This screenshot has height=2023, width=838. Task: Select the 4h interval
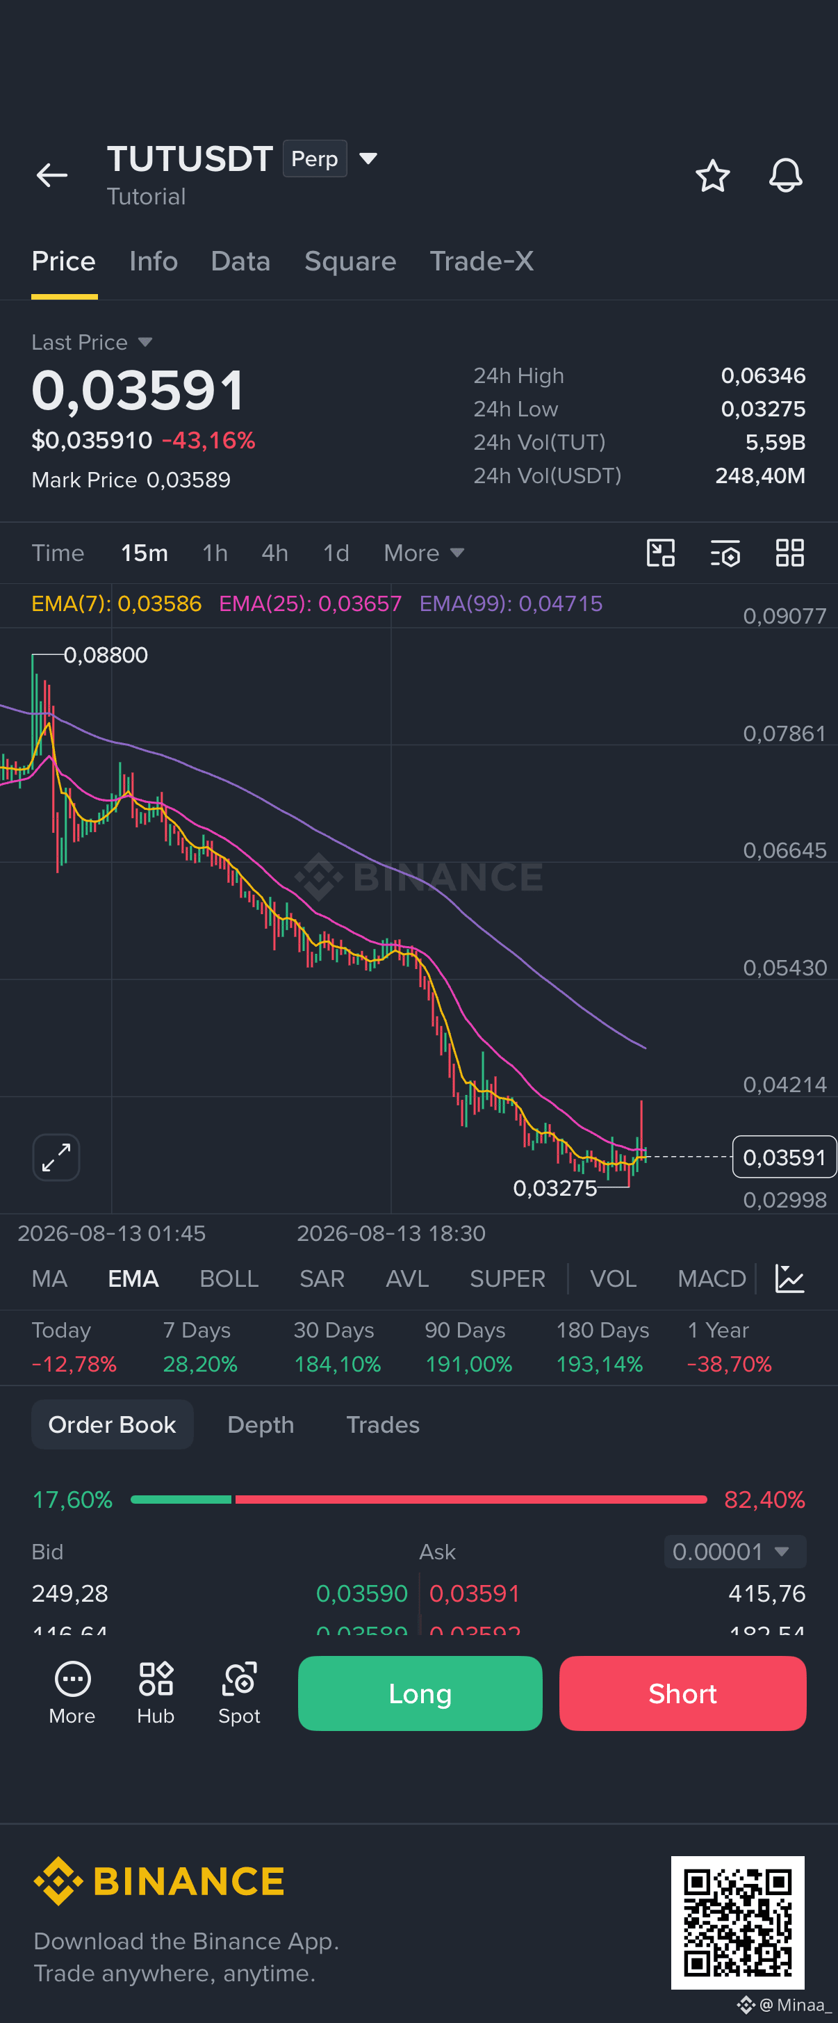274,553
